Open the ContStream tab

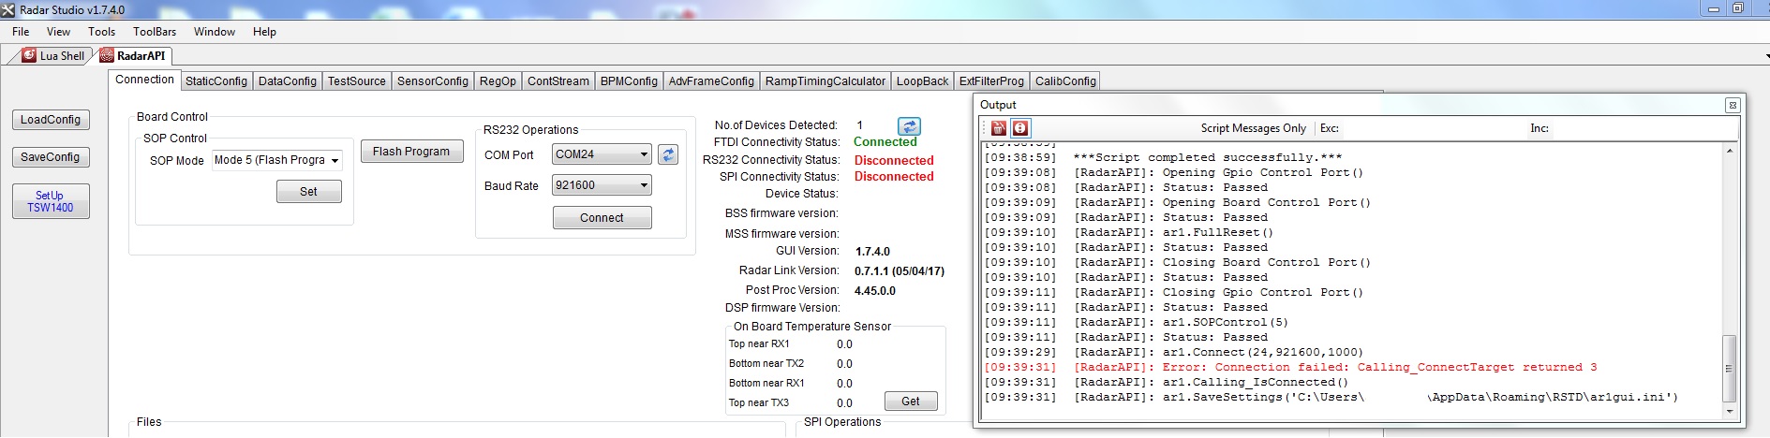pos(558,81)
